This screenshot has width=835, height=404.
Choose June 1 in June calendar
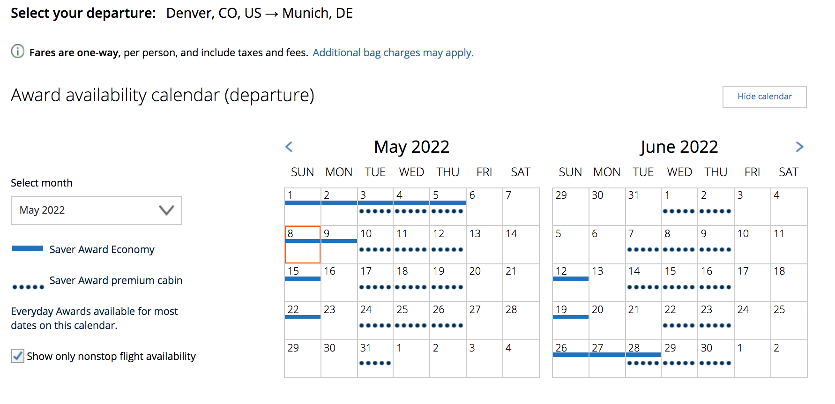pos(679,206)
